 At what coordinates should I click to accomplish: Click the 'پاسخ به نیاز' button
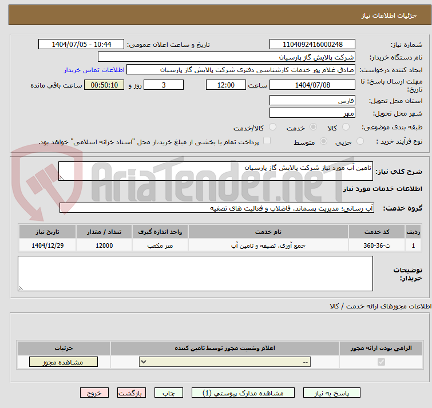(332, 393)
